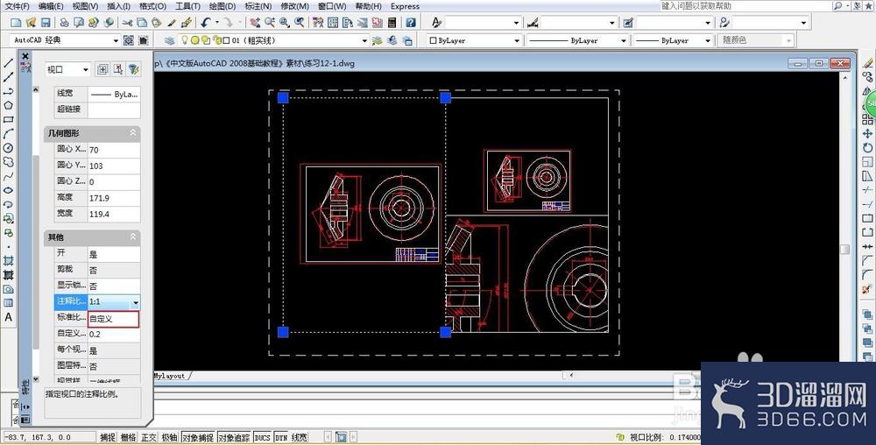Viewport: 876px width, 445px height.
Task: Click the Open file icon
Action: point(31,22)
